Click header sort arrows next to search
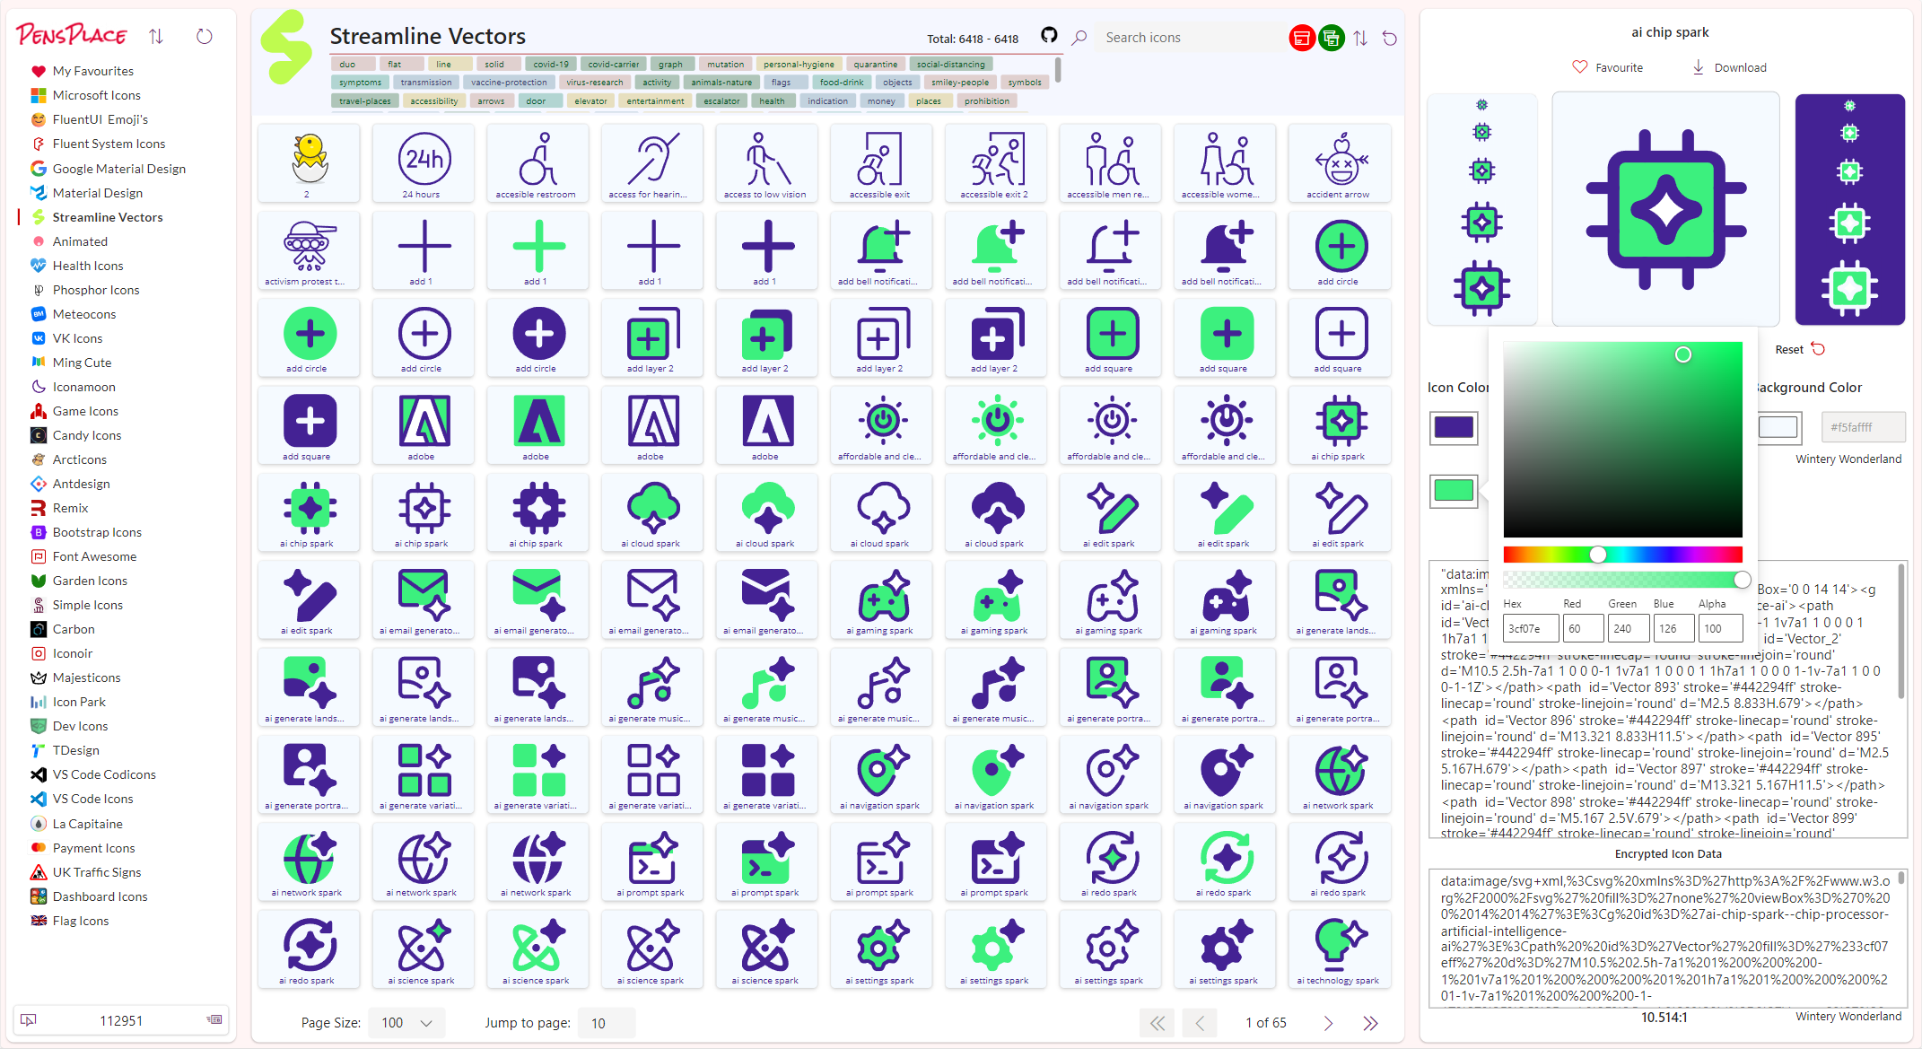This screenshot has height=1049, width=1922. coord(1361,38)
